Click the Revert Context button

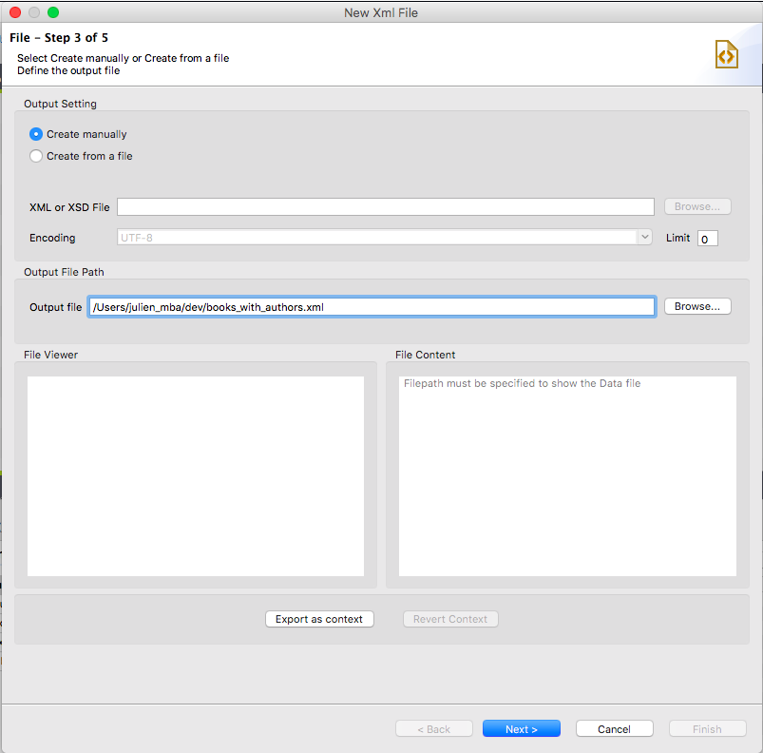coord(450,618)
